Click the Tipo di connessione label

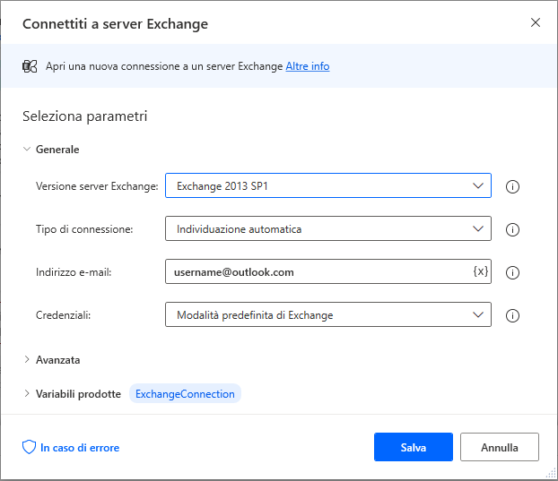[84, 229]
